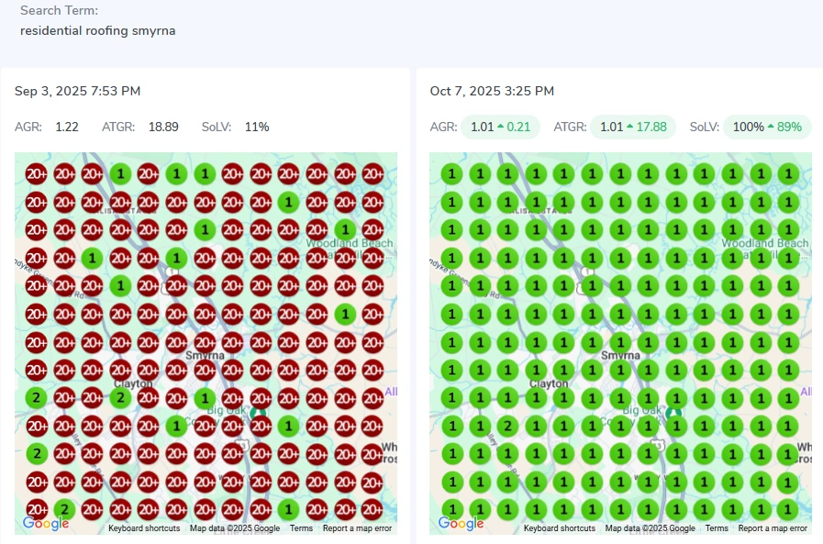Select top-right rank 1 marker on October map
823x544 pixels.
[787, 173]
